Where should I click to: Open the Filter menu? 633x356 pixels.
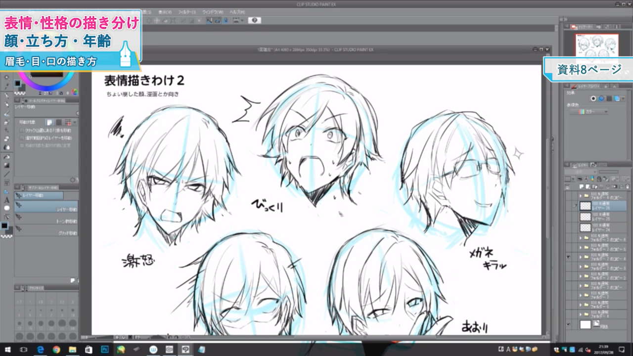coord(187,11)
